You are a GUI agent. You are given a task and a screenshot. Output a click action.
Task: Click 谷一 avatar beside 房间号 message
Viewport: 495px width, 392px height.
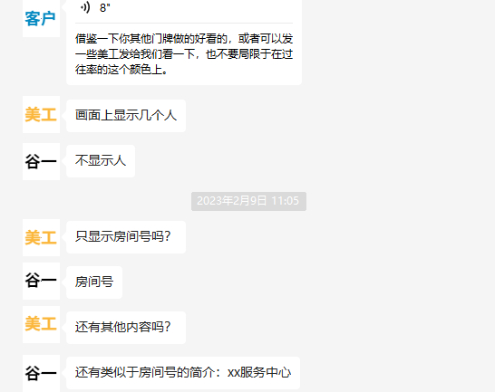[41, 281]
